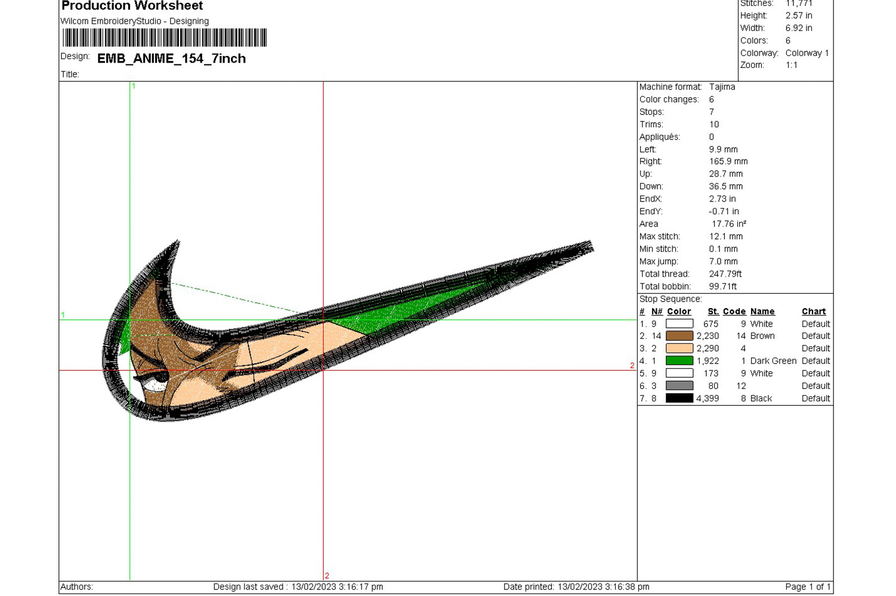Screen dimensions: 896x596
Task: Click the Tajima machine format value
Action: [722, 87]
